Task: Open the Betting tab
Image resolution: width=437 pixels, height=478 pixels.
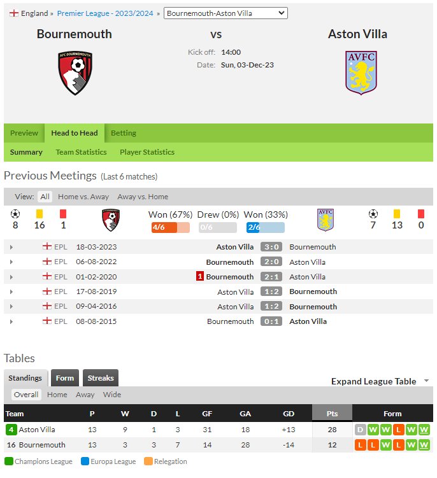Action: (x=124, y=133)
